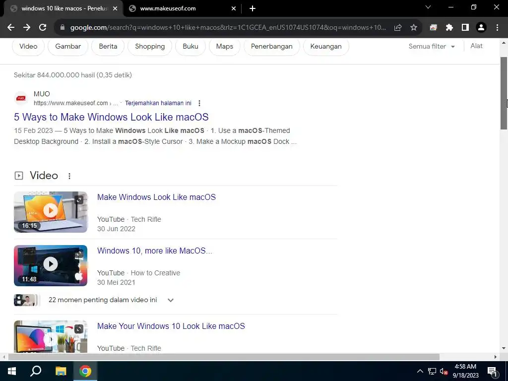Open three-dot options for MUO result
Image resolution: width=508 pixels, height=381 pixels.
click(x=199, y=103)
